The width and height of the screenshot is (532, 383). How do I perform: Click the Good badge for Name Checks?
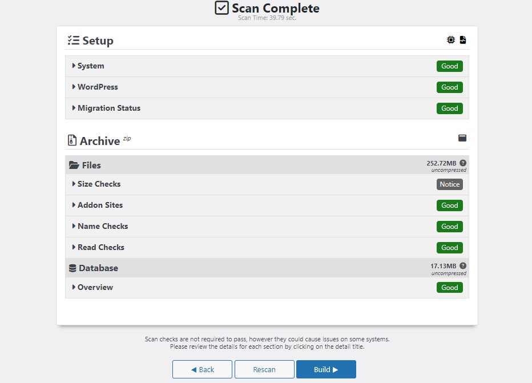tap(450, 226)
